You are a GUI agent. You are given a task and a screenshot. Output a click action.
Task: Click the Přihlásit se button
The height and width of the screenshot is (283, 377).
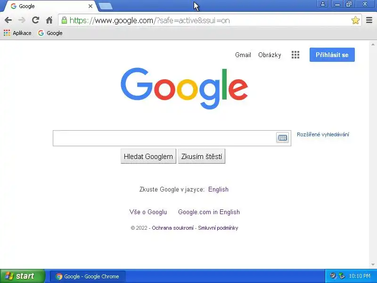click(x=332, y=55)
